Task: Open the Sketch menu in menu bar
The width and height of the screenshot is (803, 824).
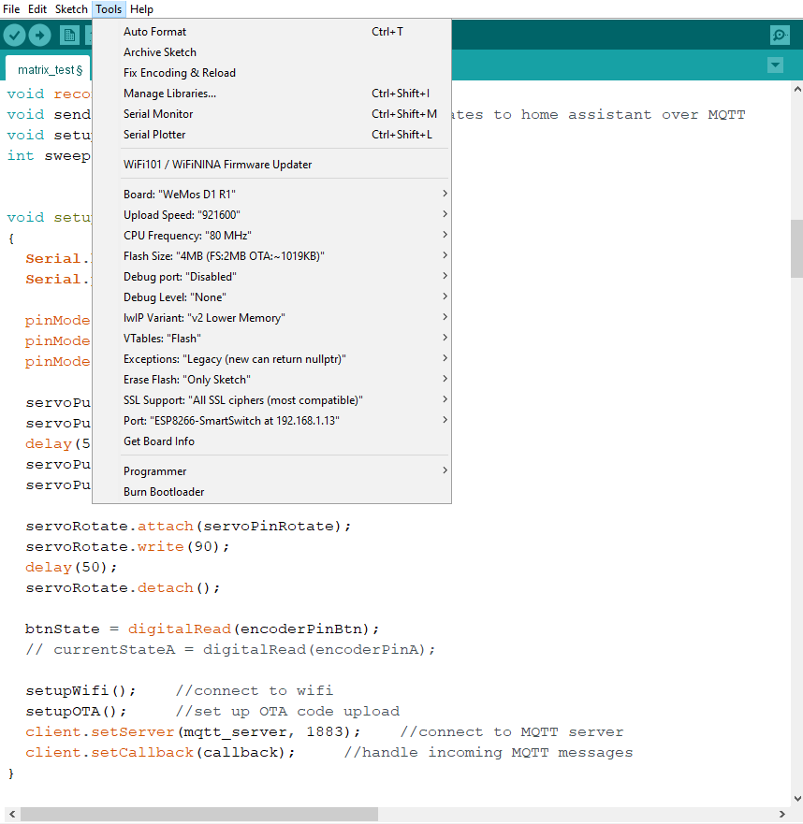Action: pos(71,9)
